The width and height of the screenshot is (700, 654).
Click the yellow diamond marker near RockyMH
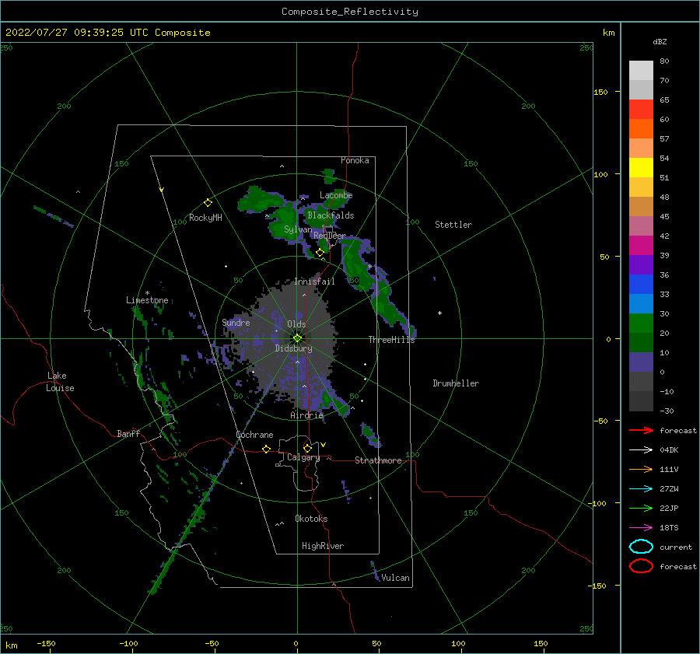(x=208, y=203)
